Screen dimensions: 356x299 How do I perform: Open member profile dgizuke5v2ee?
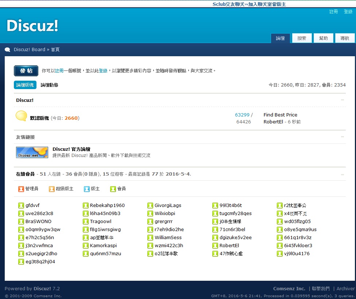(235, 238)
